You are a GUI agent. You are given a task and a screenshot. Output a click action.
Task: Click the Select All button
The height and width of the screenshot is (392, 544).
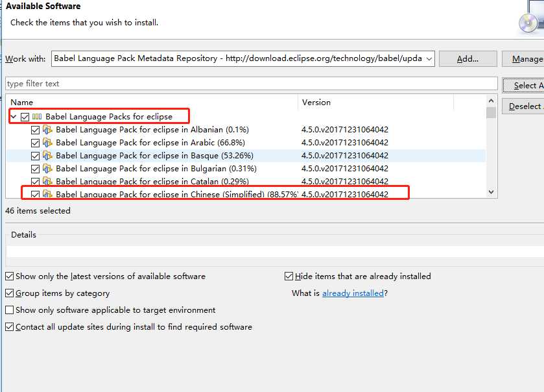pos(523,86)
